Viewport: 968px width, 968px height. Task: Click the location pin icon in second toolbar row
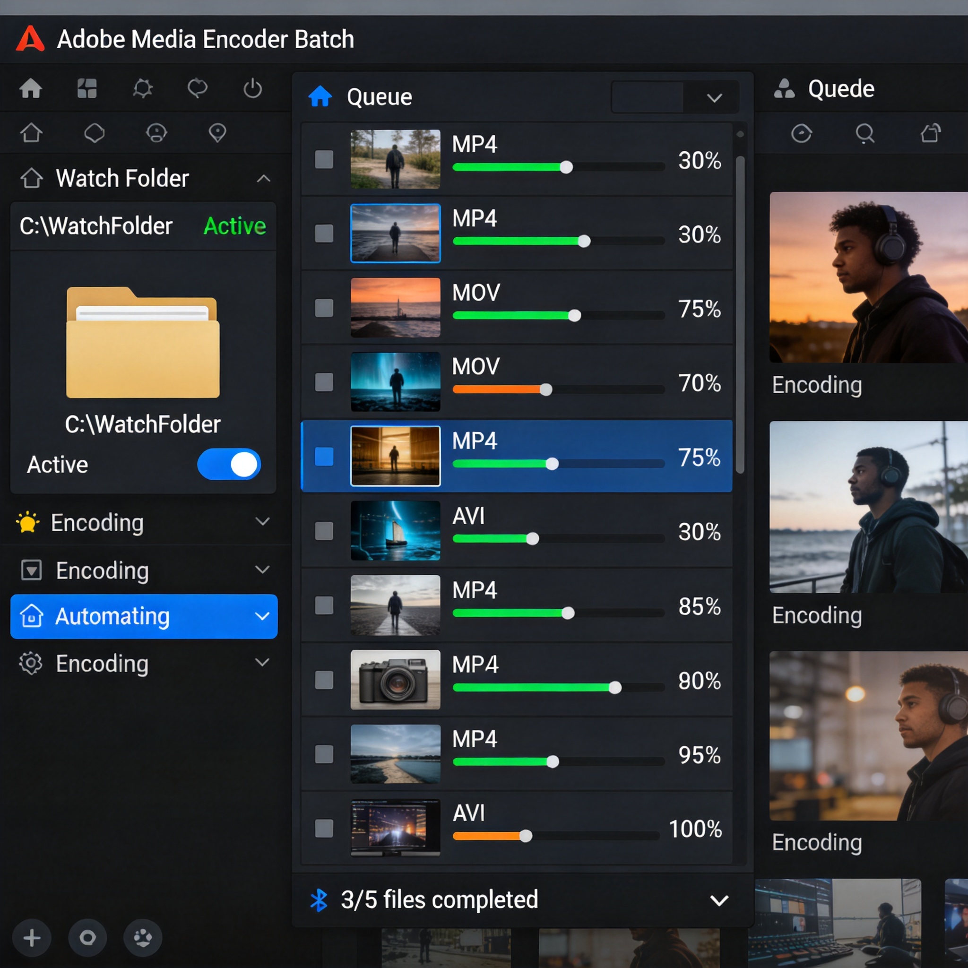217,133
